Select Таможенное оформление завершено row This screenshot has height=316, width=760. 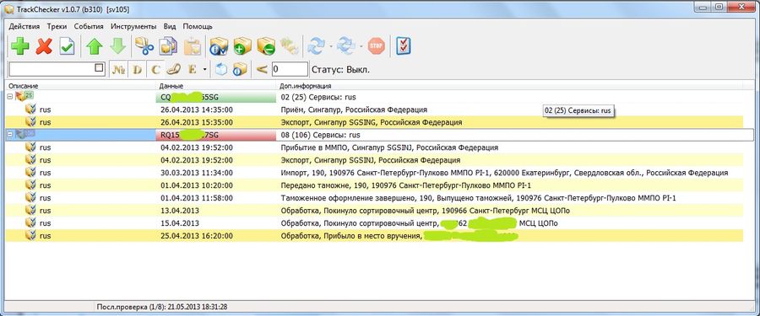click(x=374, y=198)
